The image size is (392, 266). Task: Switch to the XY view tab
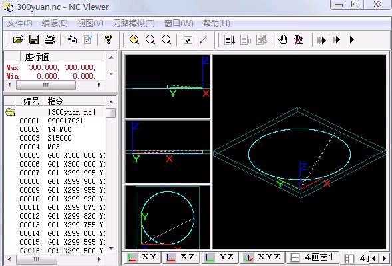pos(142,257)
